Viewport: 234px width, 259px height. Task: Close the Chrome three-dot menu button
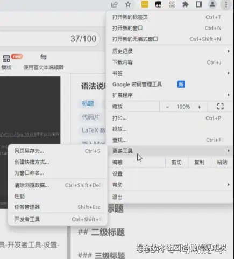coord(226,4)
